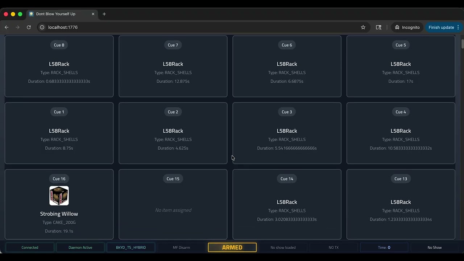464x261 pixels.
Task: Open the tab search icon in toolbar
Action: tap(378, 27)
